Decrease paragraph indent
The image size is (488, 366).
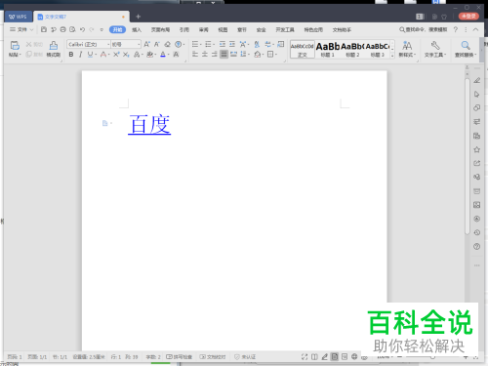click(223, 44)
